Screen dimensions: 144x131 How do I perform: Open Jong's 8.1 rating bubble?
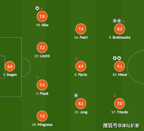pos(81,103)
